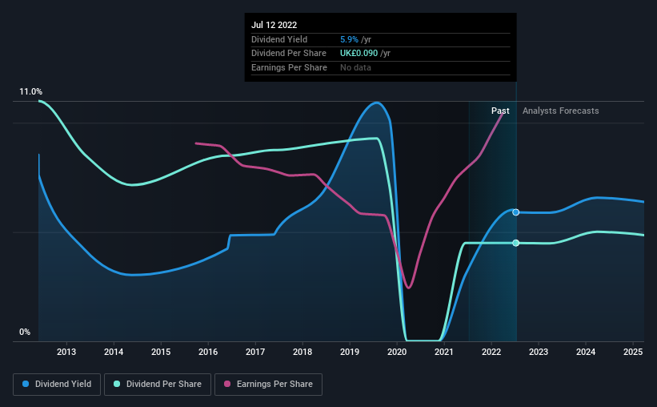Click the 2017 x-axis year label
This screenshot has width=657, height=407.
pyautogui.click(x=255, y=352)
